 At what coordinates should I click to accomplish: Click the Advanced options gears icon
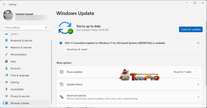click(x=62, y=97)
